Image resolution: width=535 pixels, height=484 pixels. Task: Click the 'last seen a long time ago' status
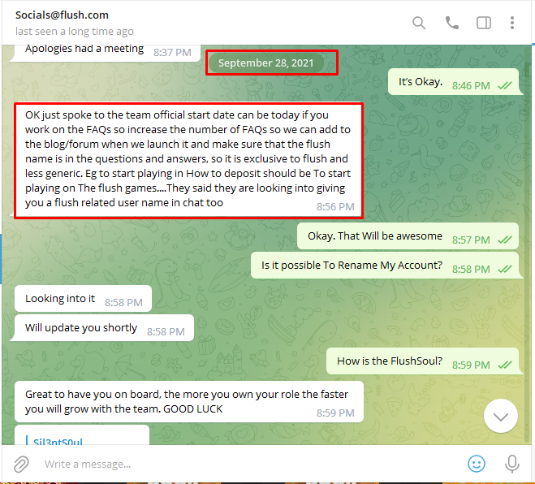75,32
